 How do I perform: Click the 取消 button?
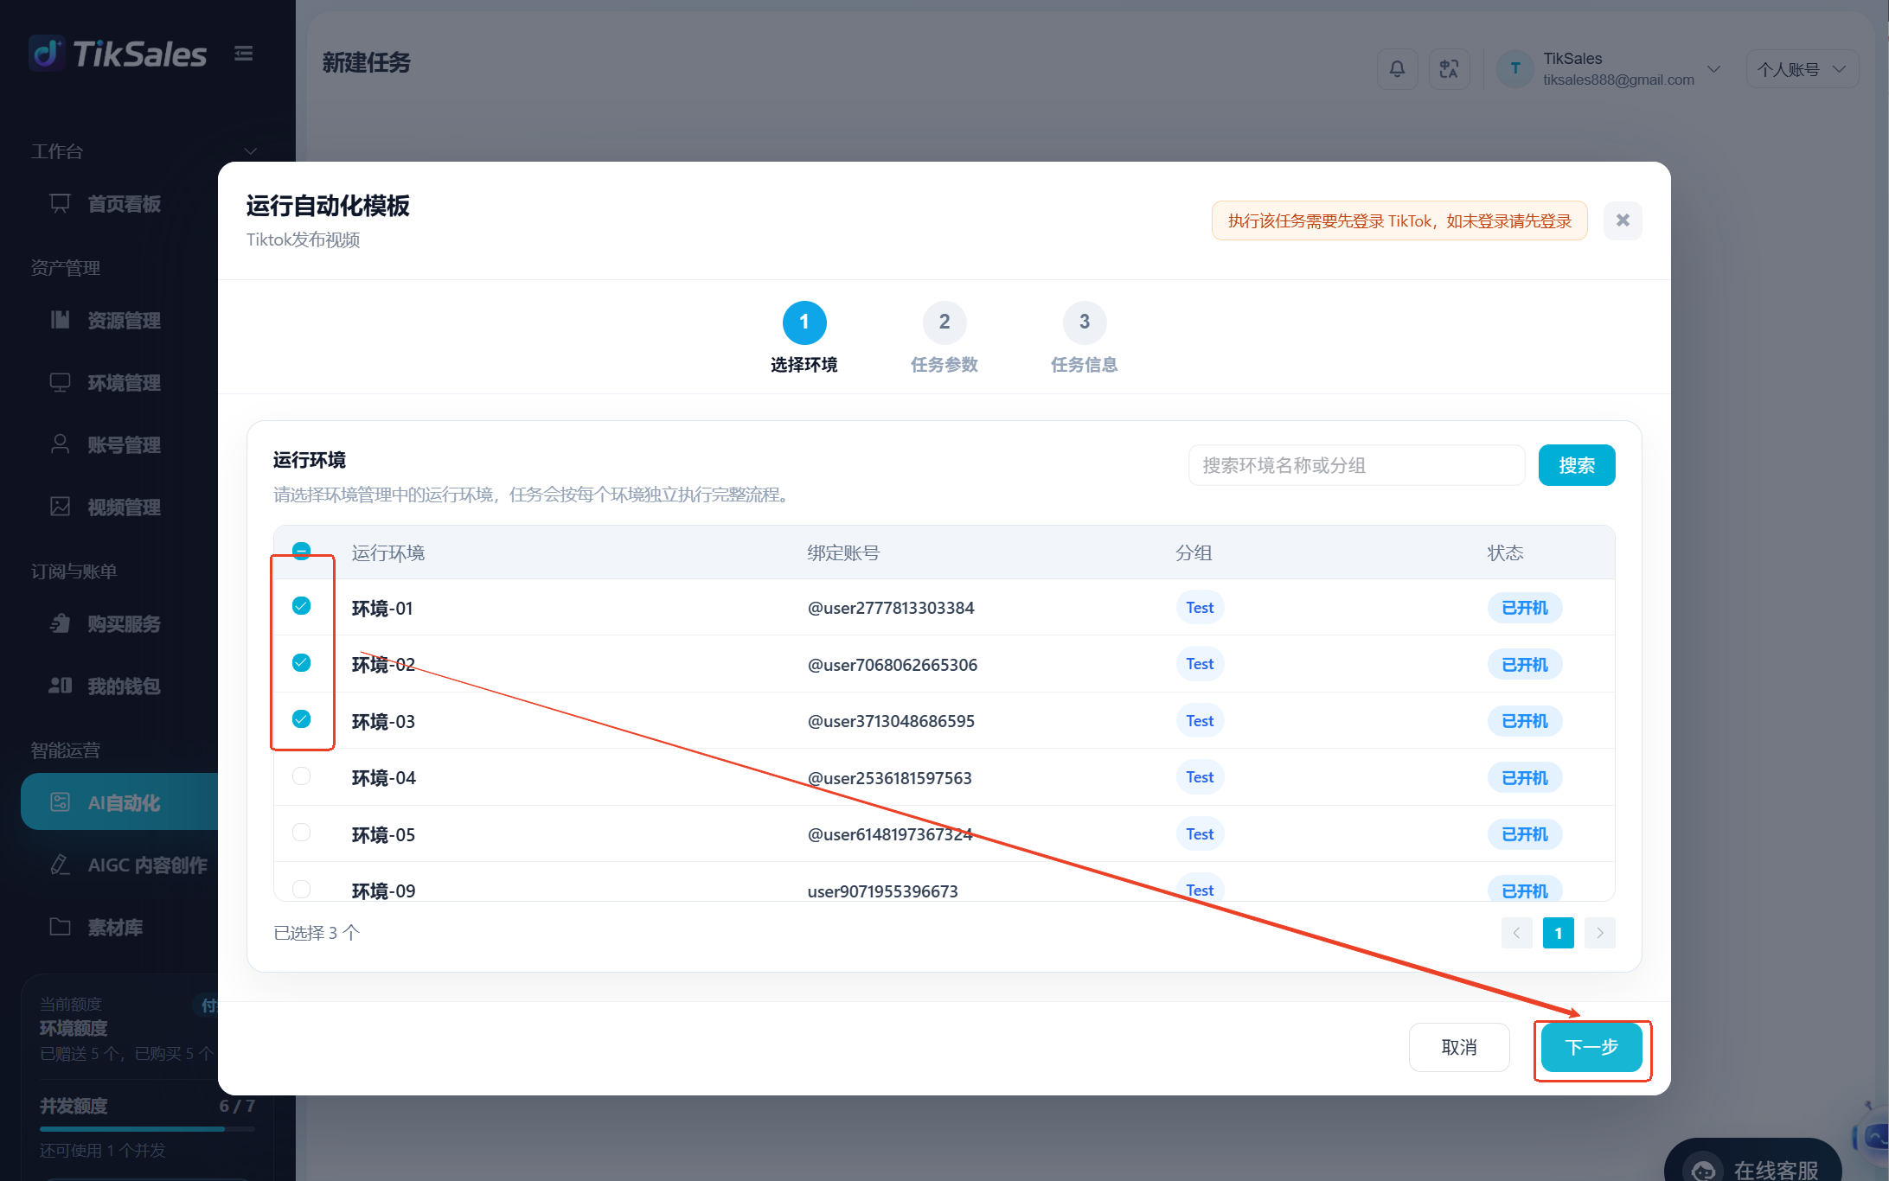(1459, 1047)
